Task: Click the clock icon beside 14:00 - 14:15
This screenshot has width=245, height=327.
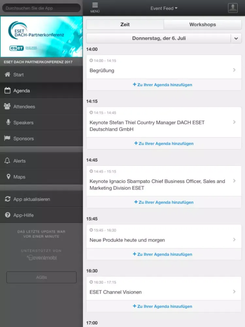Action: pyautogui.click(x=91, y=60)
